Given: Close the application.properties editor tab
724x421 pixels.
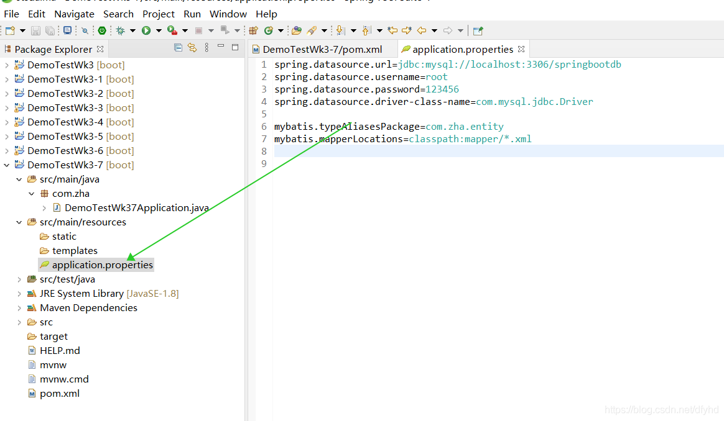Looking at the screenshot, I should tap(521, 49).
